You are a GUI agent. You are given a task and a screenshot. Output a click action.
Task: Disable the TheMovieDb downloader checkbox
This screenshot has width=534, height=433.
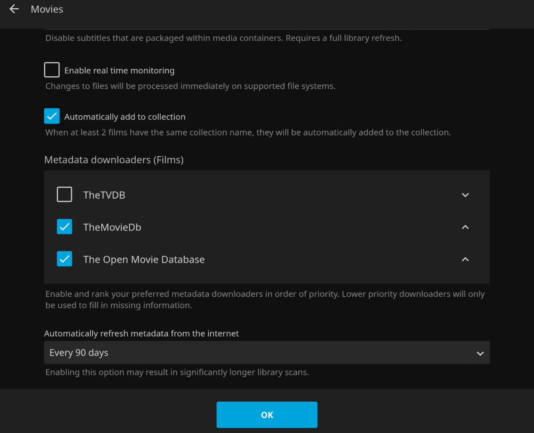point(64,227)
